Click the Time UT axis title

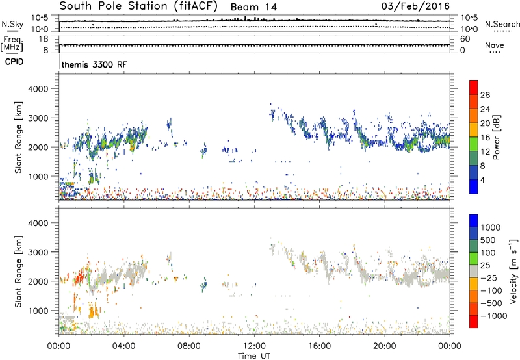click(254, 356)
